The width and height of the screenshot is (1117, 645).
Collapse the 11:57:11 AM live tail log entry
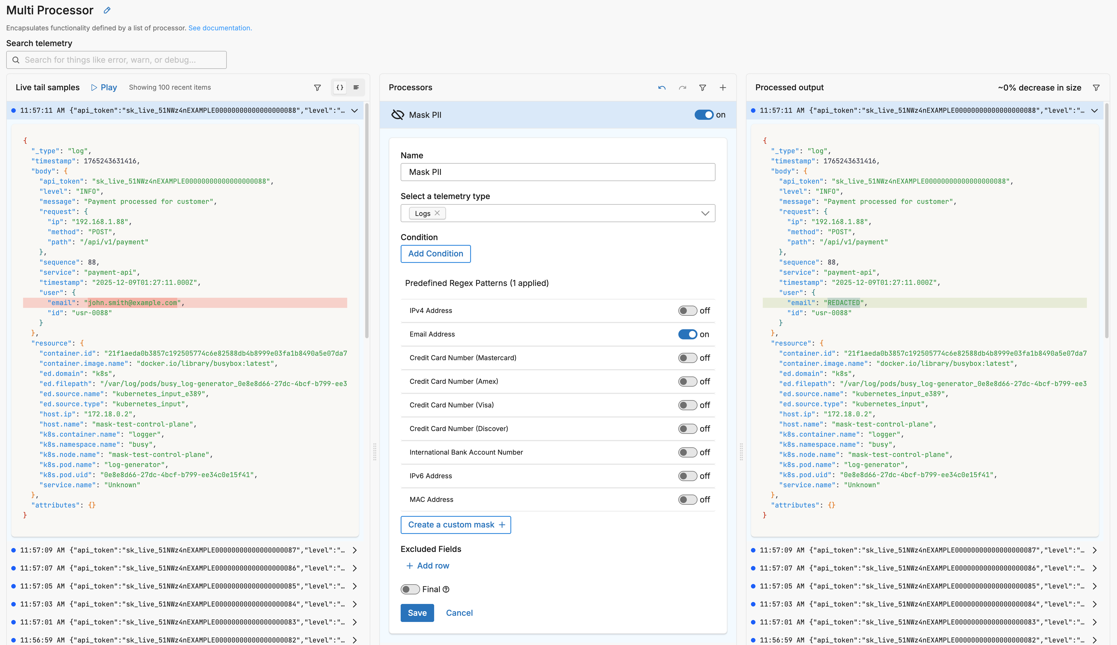pyautogui.click(x=355, y=111)
